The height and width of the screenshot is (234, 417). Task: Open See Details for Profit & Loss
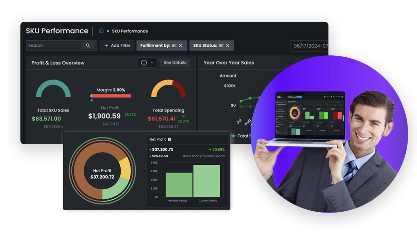(175, 63)
